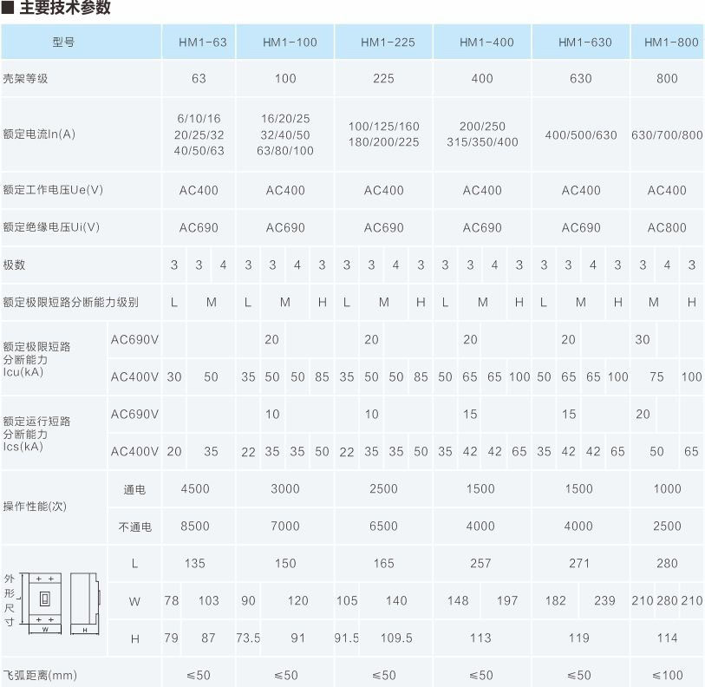Screen dimensions: 705x687
Task: Select the HM1-630 column header
Action: [x=580, y=42]
